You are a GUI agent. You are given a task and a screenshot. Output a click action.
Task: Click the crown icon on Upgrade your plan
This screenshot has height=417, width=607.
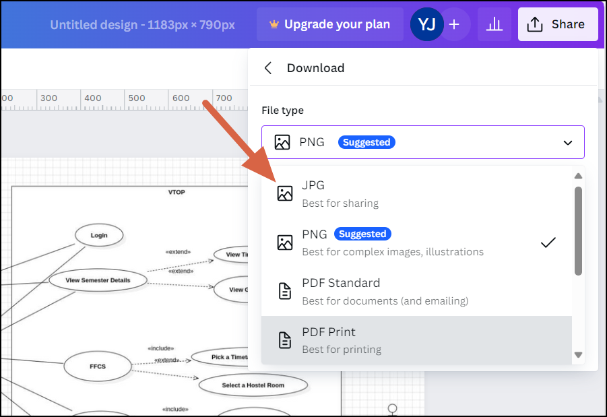274,24
